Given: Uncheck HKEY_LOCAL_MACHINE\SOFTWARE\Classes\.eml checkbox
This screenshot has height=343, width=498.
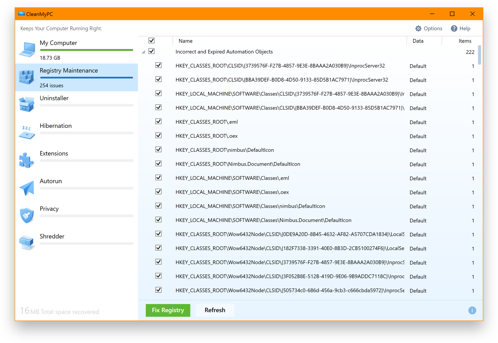Looking at the screenshot, I should click(x=159, y=178).
